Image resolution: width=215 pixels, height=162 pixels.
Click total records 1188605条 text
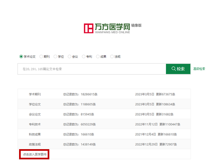coord(79,104)
